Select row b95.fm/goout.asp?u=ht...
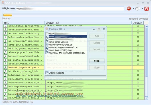151x105 pixels. pyautogui.click(x=74, y=49)
